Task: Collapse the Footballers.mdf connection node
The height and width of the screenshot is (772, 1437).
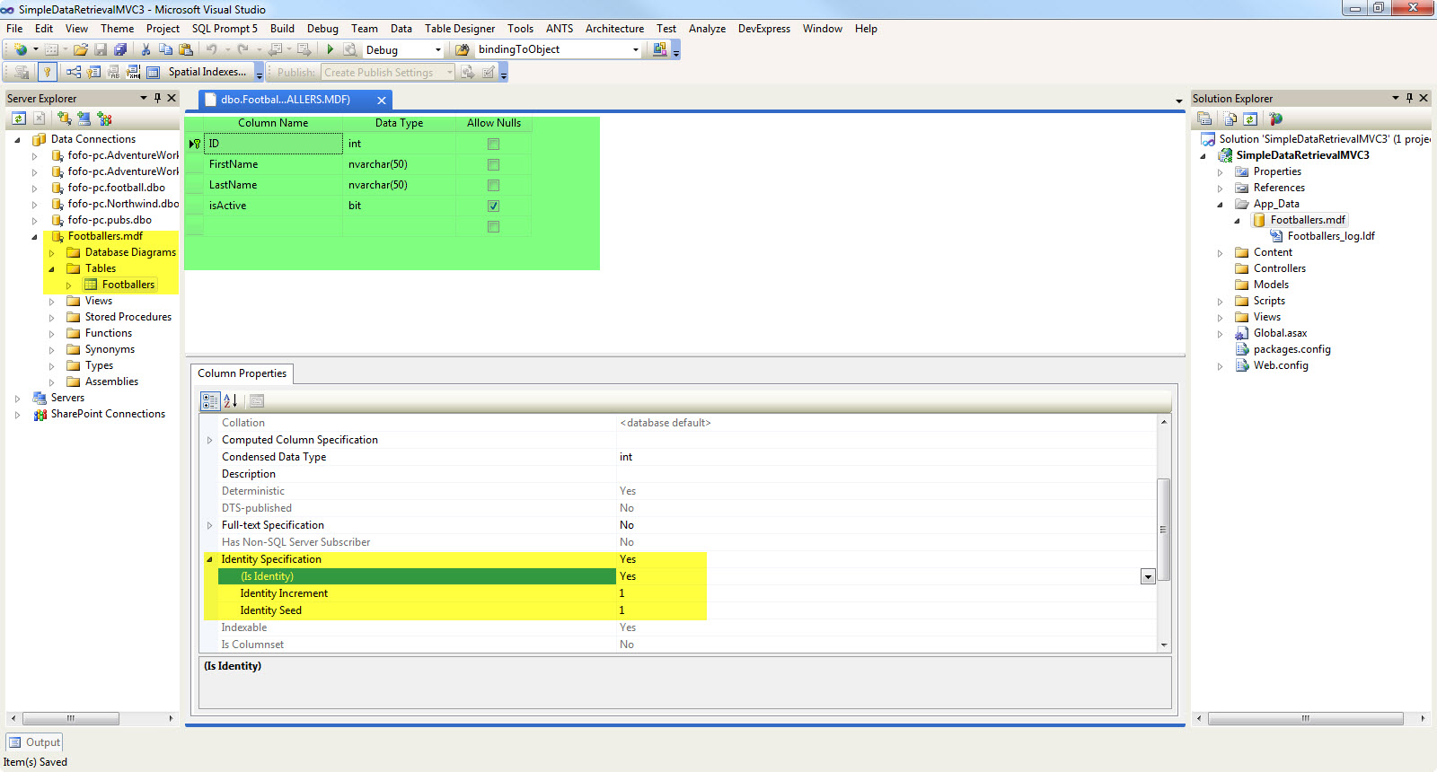Action: pyautogui.click(x=35, y=237)
